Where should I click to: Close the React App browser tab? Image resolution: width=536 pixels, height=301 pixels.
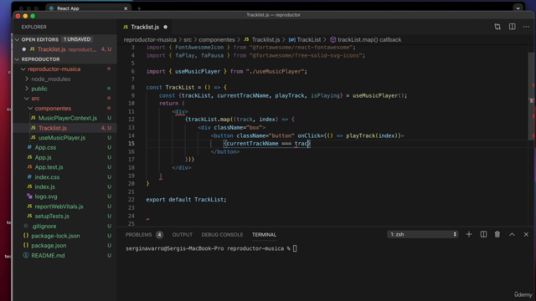tap(126, 8)
